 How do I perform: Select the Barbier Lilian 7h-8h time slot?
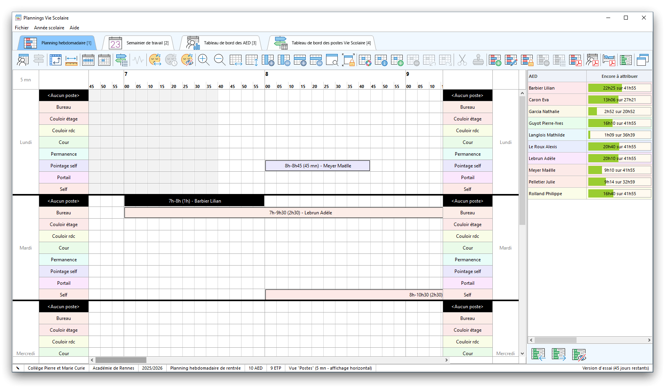tap(194, 201)
